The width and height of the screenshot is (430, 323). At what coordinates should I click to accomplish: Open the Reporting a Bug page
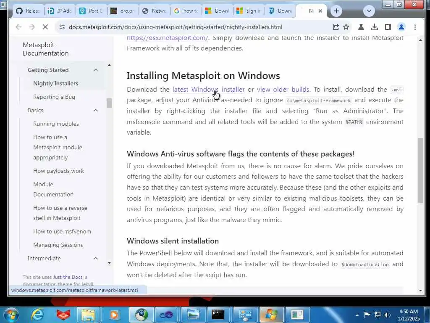click(x=54, y=97)
